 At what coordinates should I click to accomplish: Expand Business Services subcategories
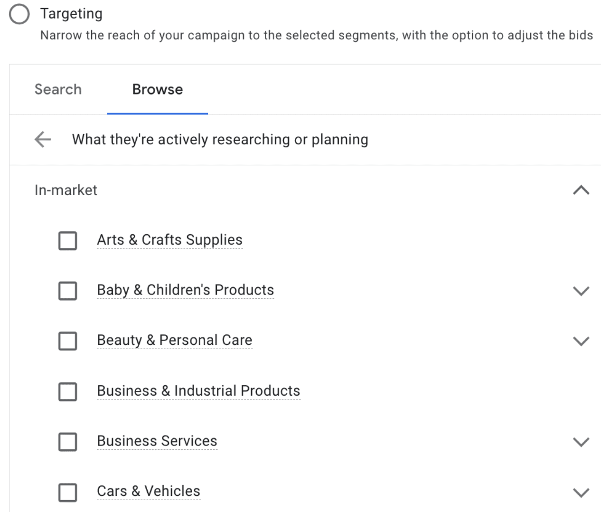pos(581,442)
